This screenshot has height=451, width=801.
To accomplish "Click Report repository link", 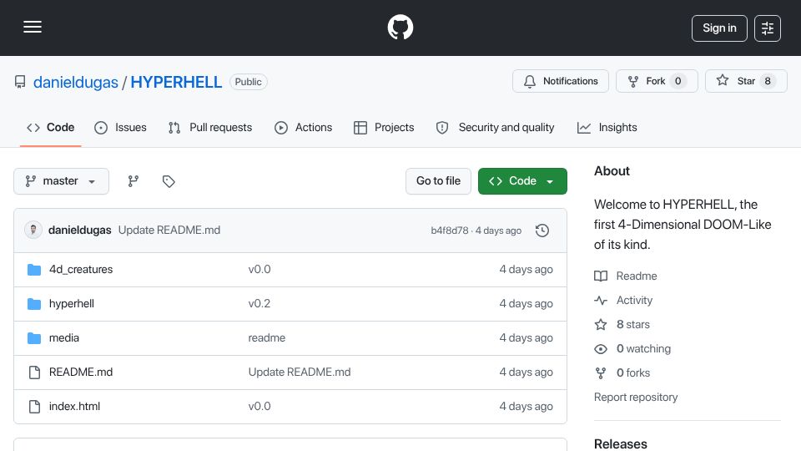I will coord(636,398).
